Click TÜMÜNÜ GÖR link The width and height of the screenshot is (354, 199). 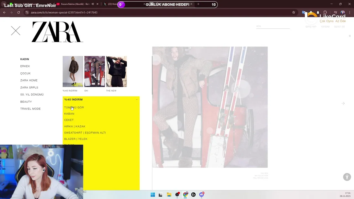click(x=74, y=108)
